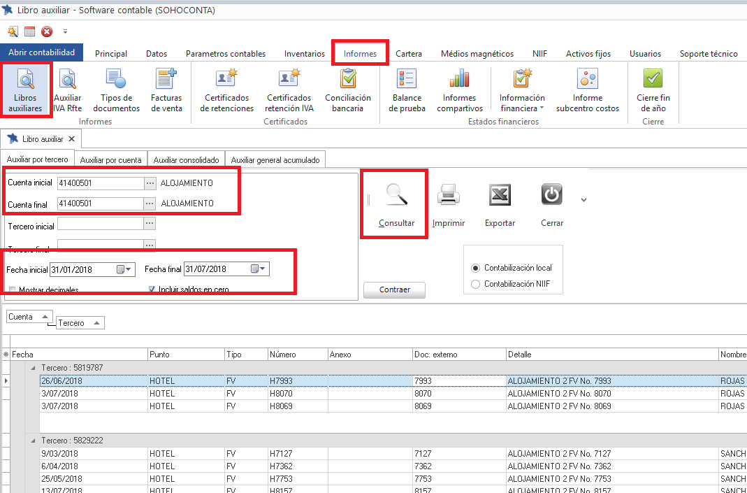Toggle the Incluir saldos en cero checkbox
Viewport: 747px width, 493px height.
152,290
